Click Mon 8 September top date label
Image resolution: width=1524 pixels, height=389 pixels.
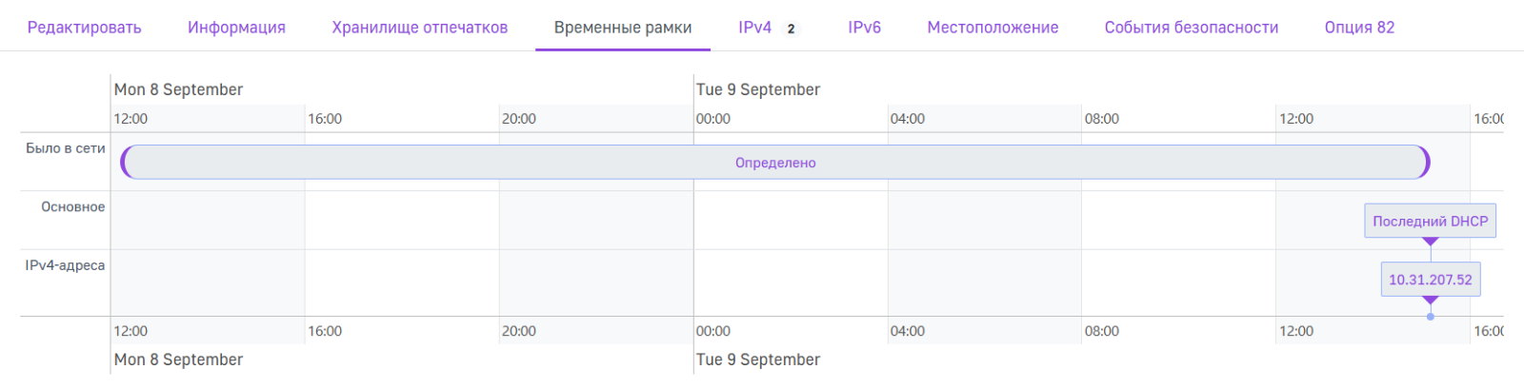coord(178,89)
